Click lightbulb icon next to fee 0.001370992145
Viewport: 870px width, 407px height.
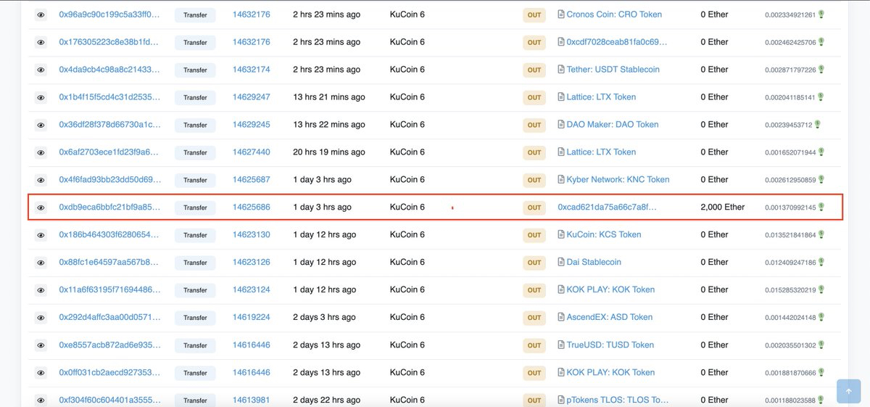[x=821, y=207]
